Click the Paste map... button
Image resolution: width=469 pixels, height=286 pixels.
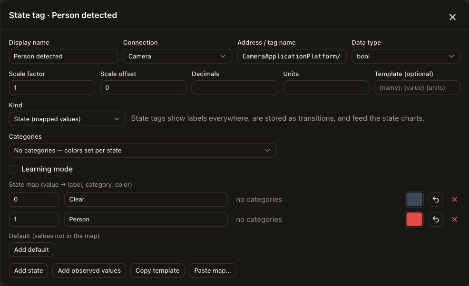click(x=212, y=270)
